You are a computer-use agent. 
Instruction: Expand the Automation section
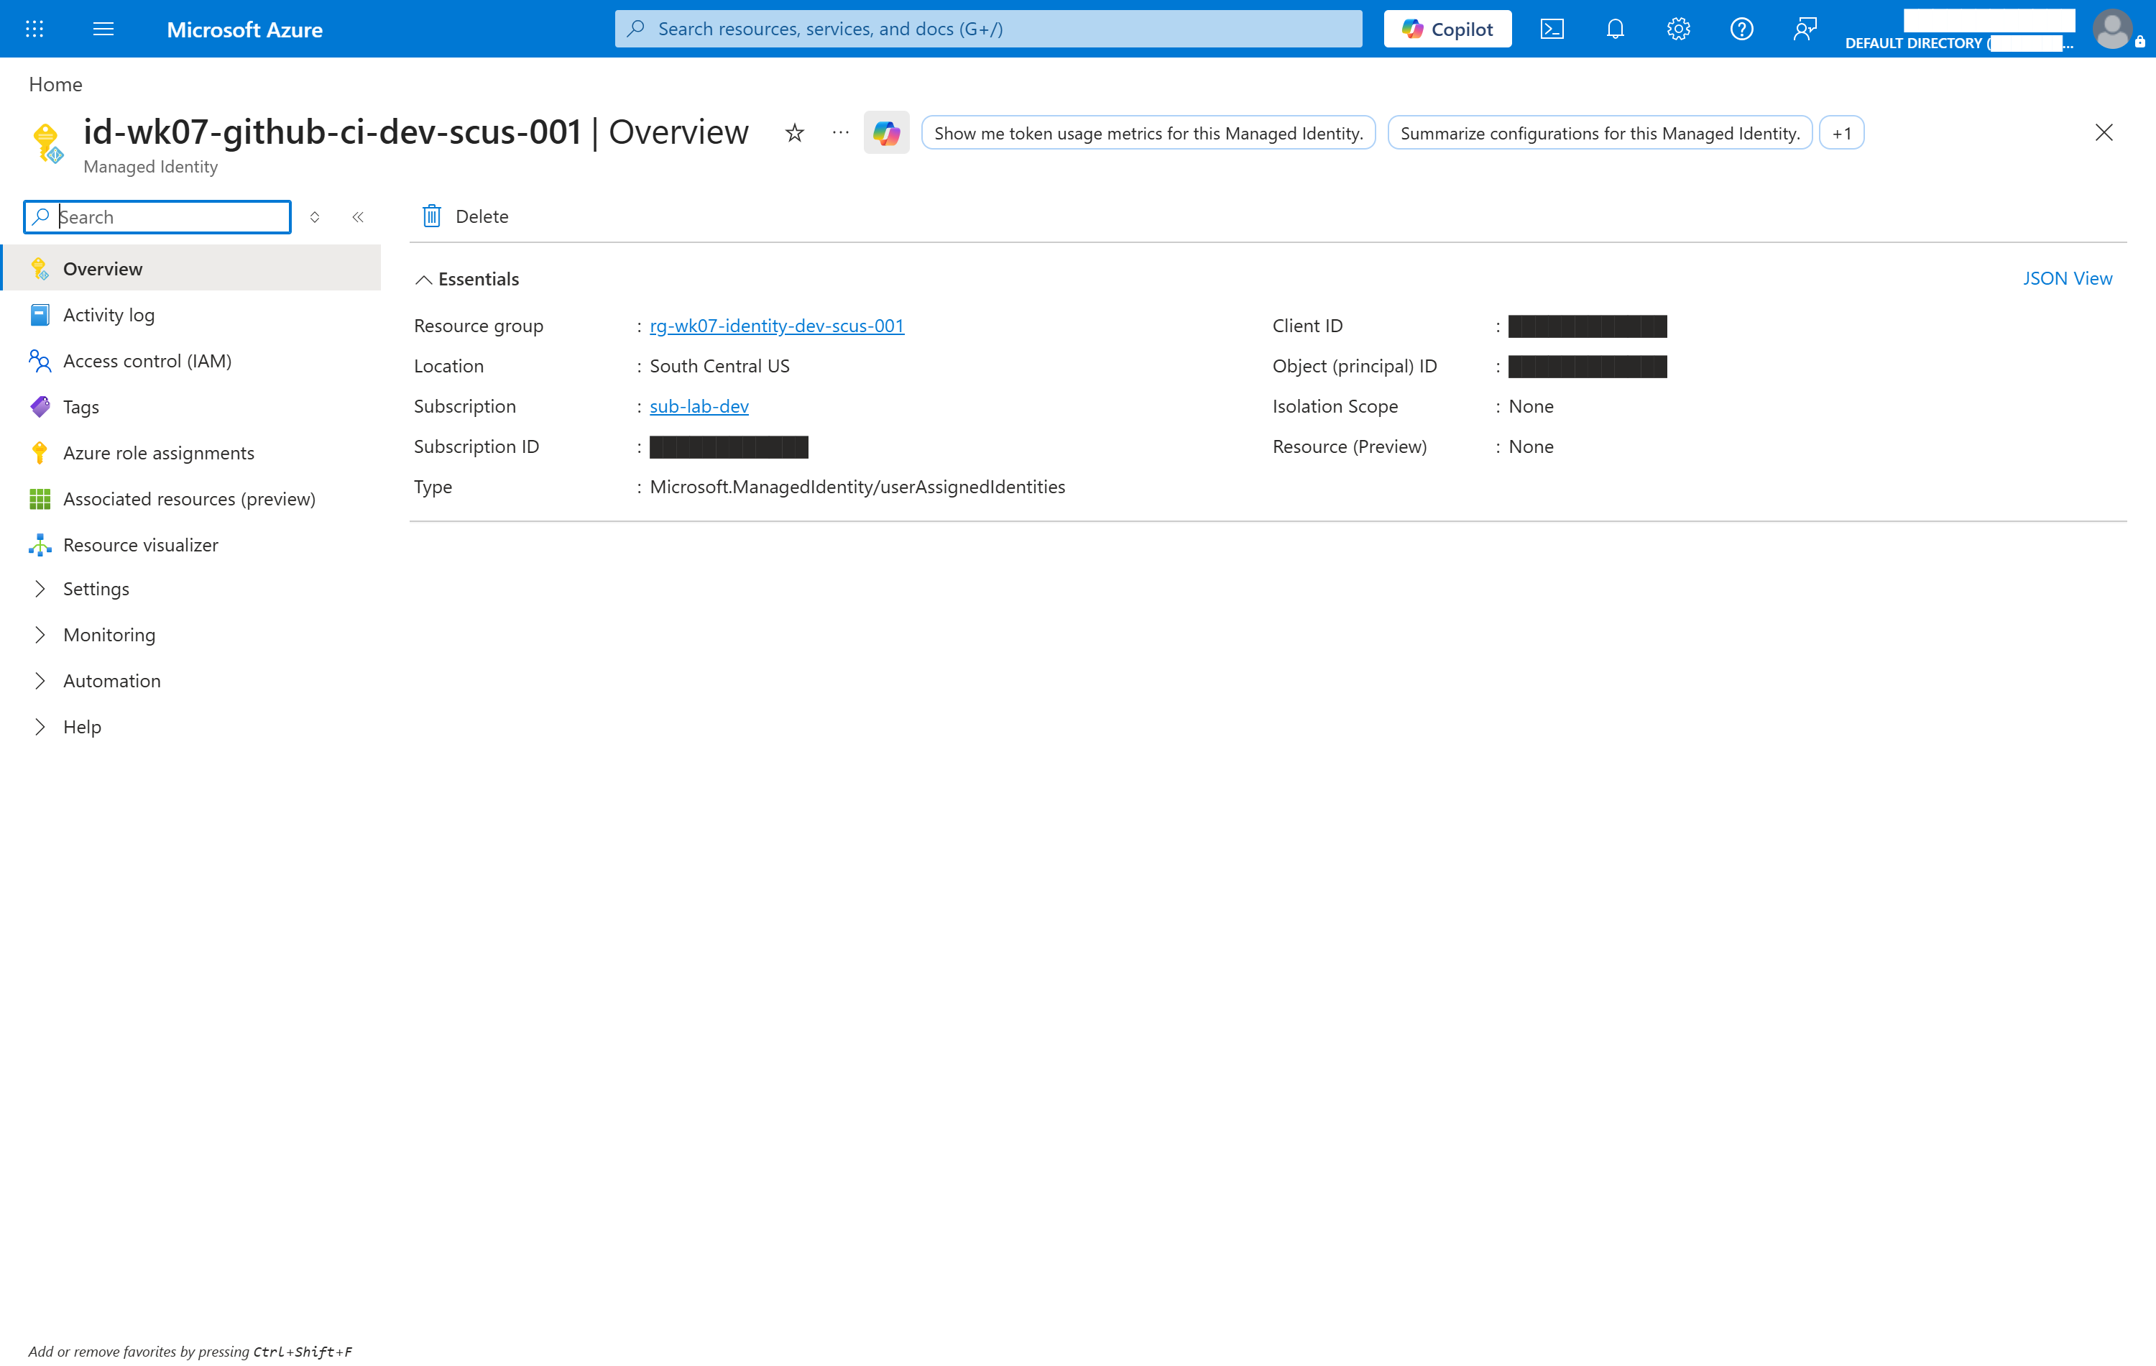(190, 681)
